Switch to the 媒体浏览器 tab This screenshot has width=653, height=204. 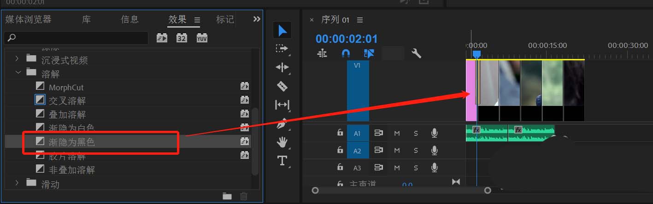[x=29, y=19]
